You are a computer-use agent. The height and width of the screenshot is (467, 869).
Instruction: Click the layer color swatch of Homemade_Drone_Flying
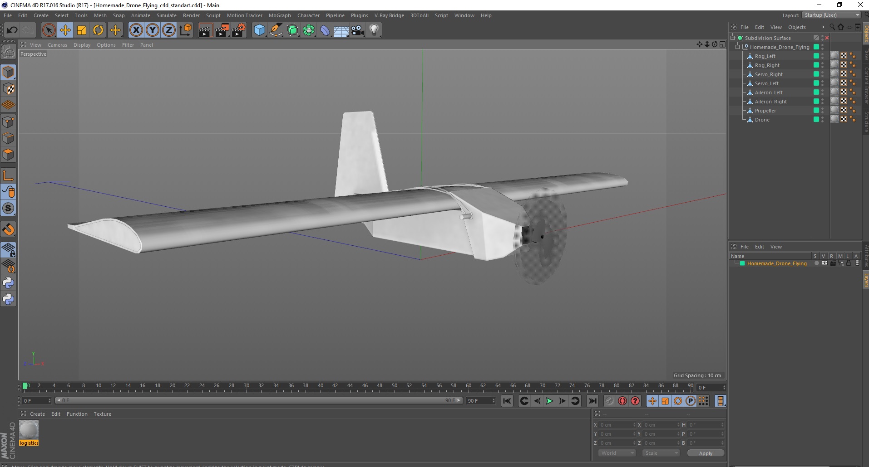click(742, 263)
